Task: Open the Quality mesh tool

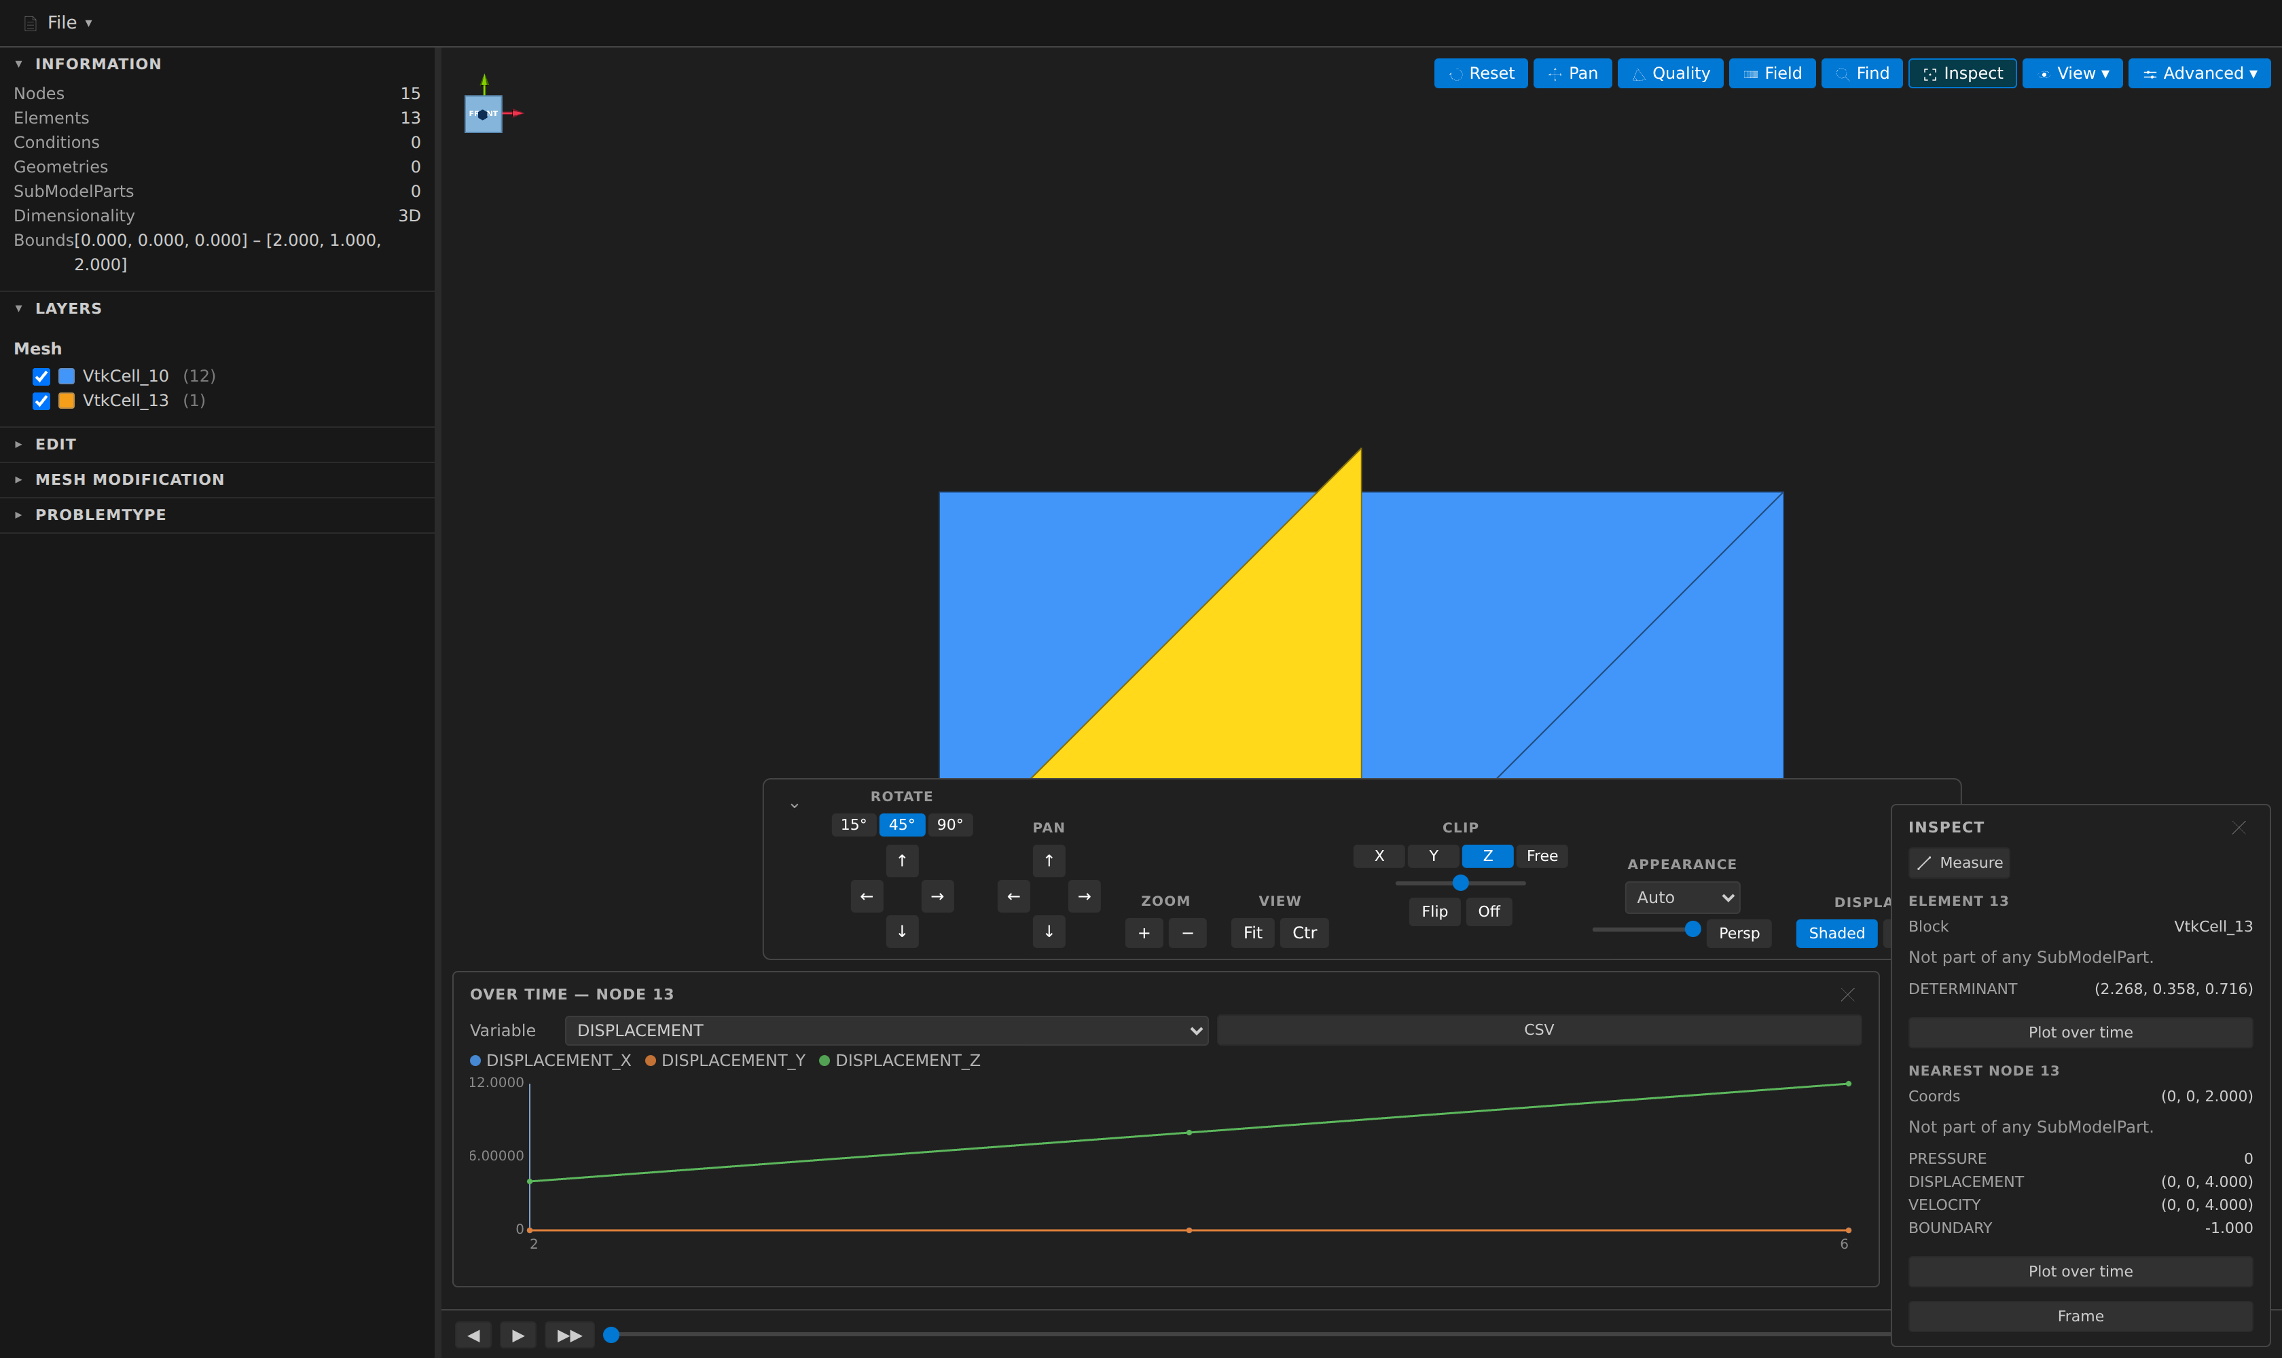Action: click(x=1669, y=73)
